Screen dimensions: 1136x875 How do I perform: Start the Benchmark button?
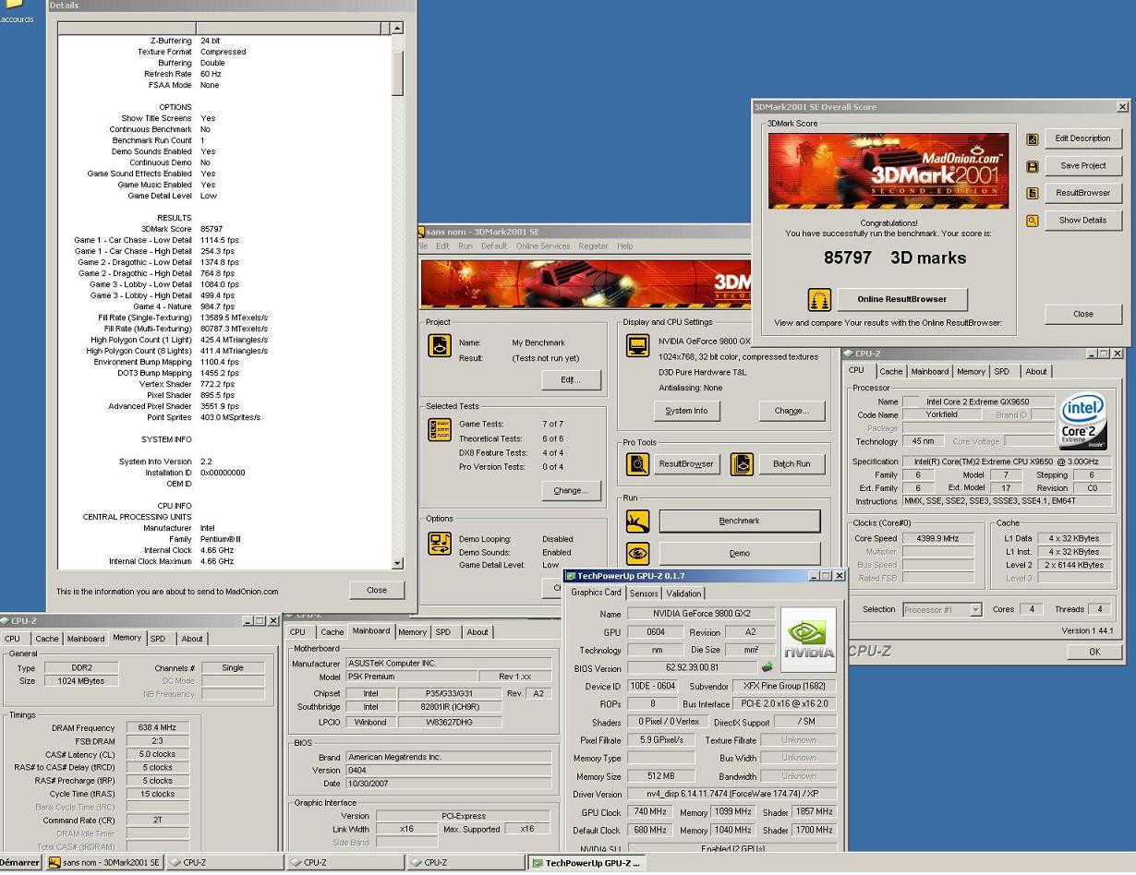[739, 521]
